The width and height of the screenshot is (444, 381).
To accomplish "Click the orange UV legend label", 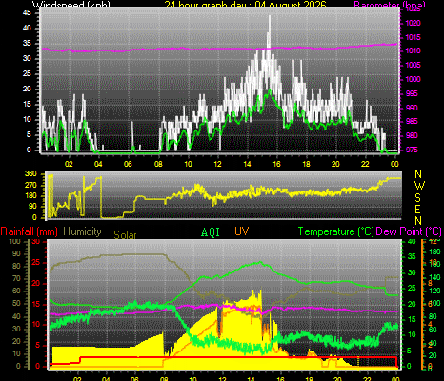I will click(x=242, y=231).
